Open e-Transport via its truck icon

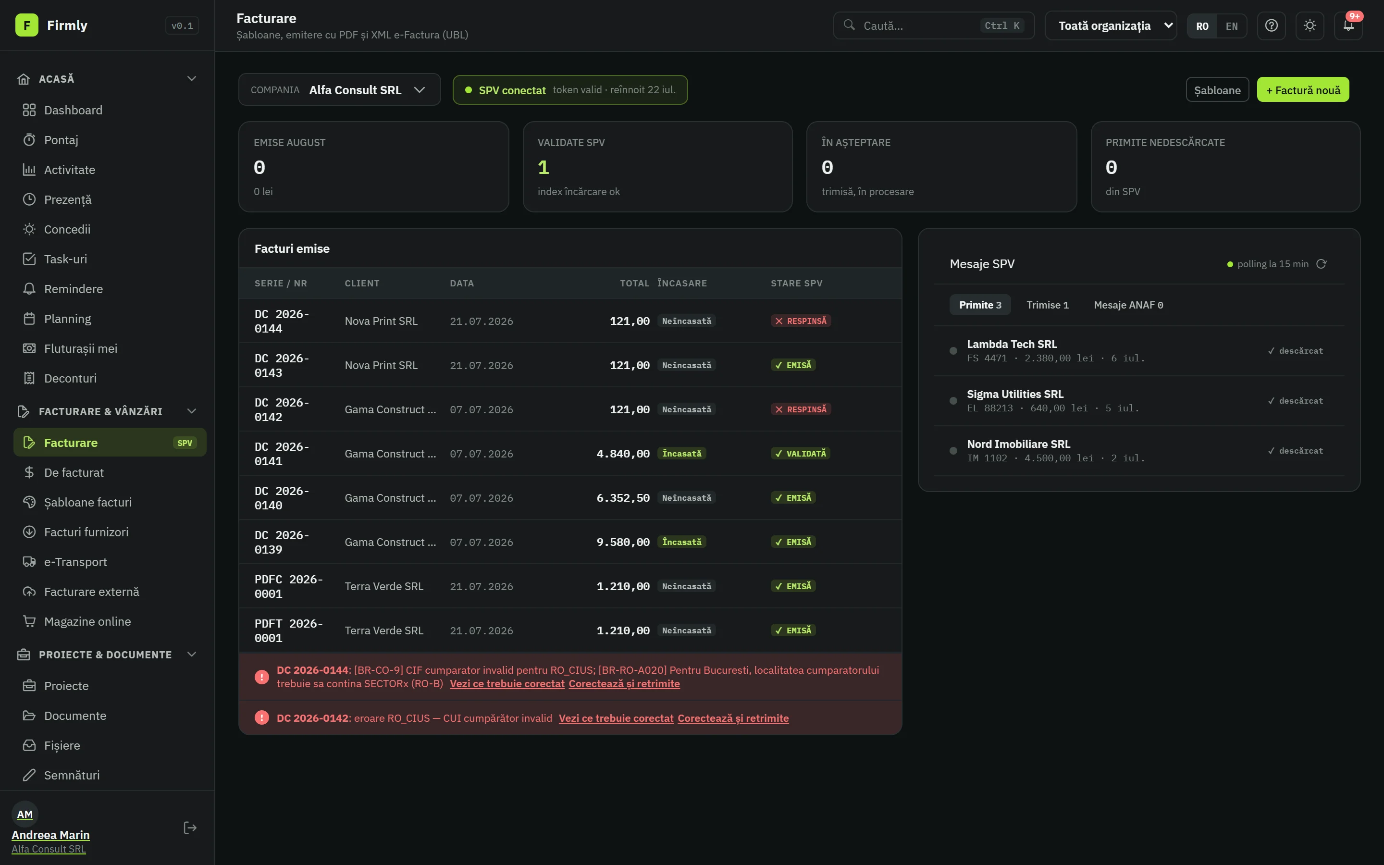point(29,561)
